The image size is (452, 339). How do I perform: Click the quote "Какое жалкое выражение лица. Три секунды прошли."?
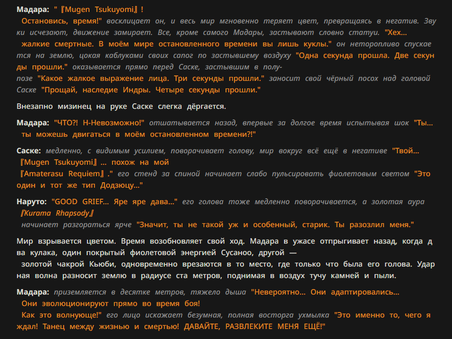(151, 78)
